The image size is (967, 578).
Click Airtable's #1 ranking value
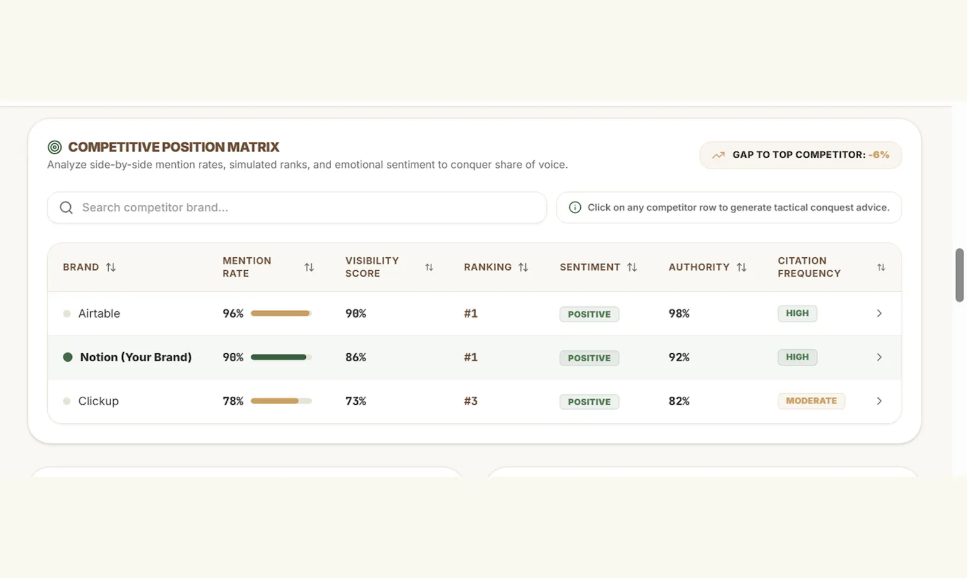point(471,313)
